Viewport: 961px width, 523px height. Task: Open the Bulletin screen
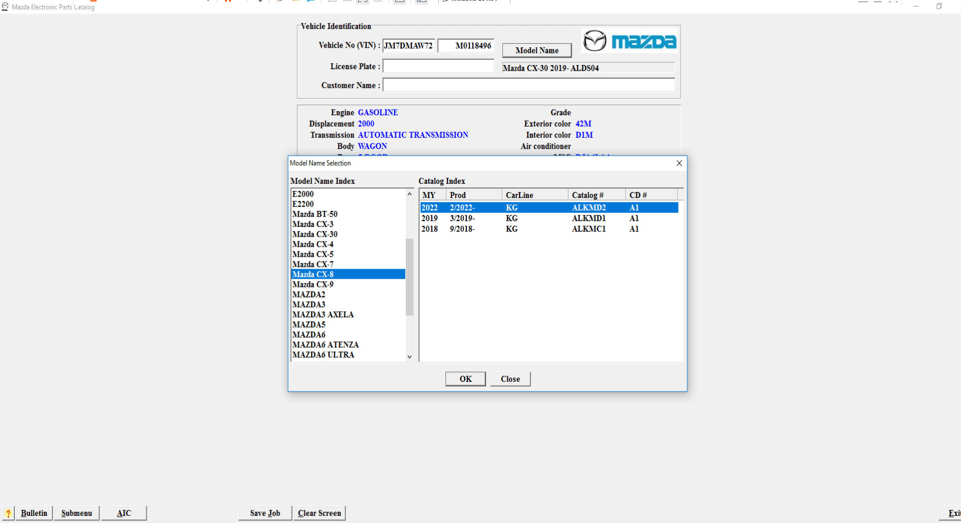pos(34,513)
